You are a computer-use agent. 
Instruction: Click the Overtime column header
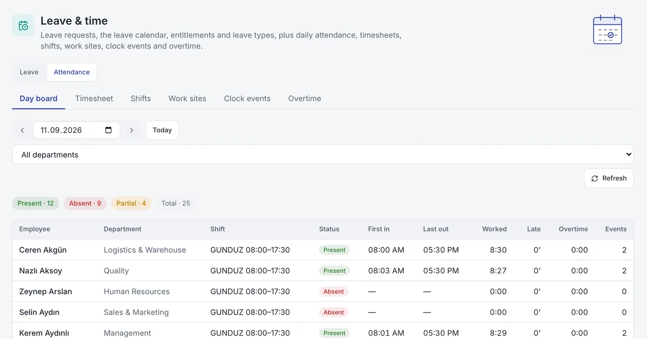point(573,229)
